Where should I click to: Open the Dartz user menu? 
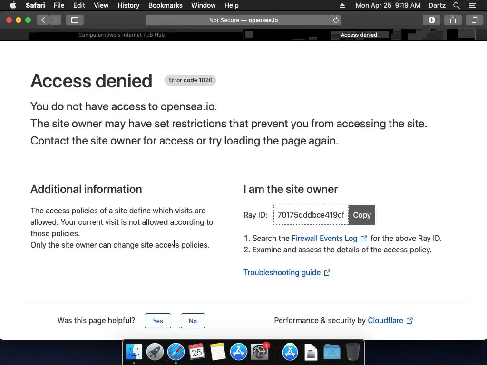point(437,5)
